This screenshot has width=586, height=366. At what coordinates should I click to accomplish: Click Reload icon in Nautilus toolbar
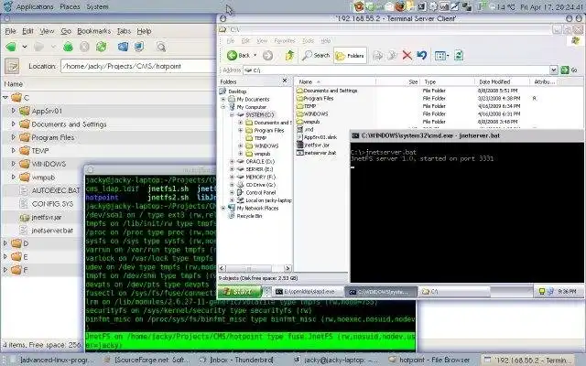[x=102, y=47]
